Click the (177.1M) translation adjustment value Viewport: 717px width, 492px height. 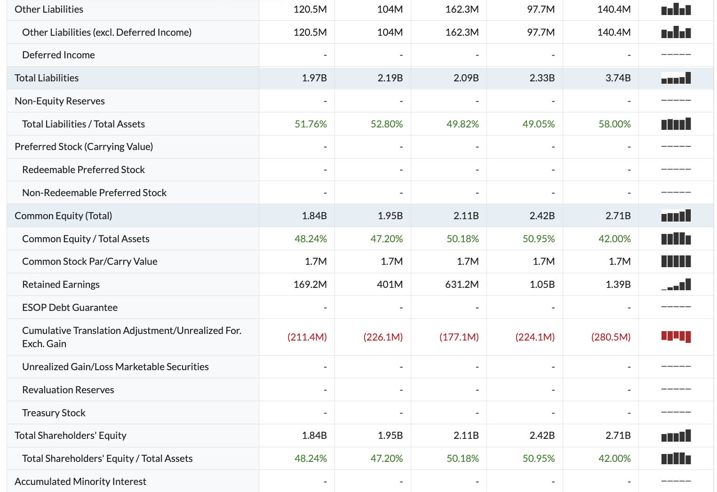[459, 337]
